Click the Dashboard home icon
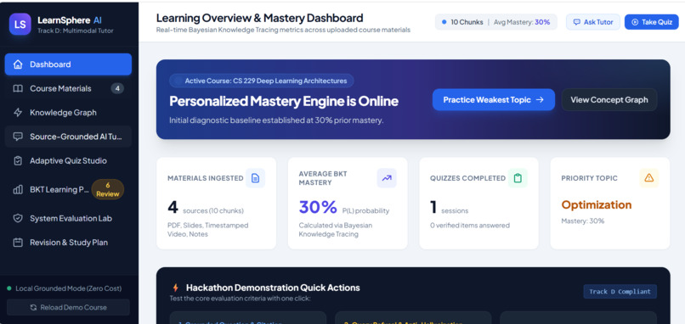685x324 pixels. [18, 64]
